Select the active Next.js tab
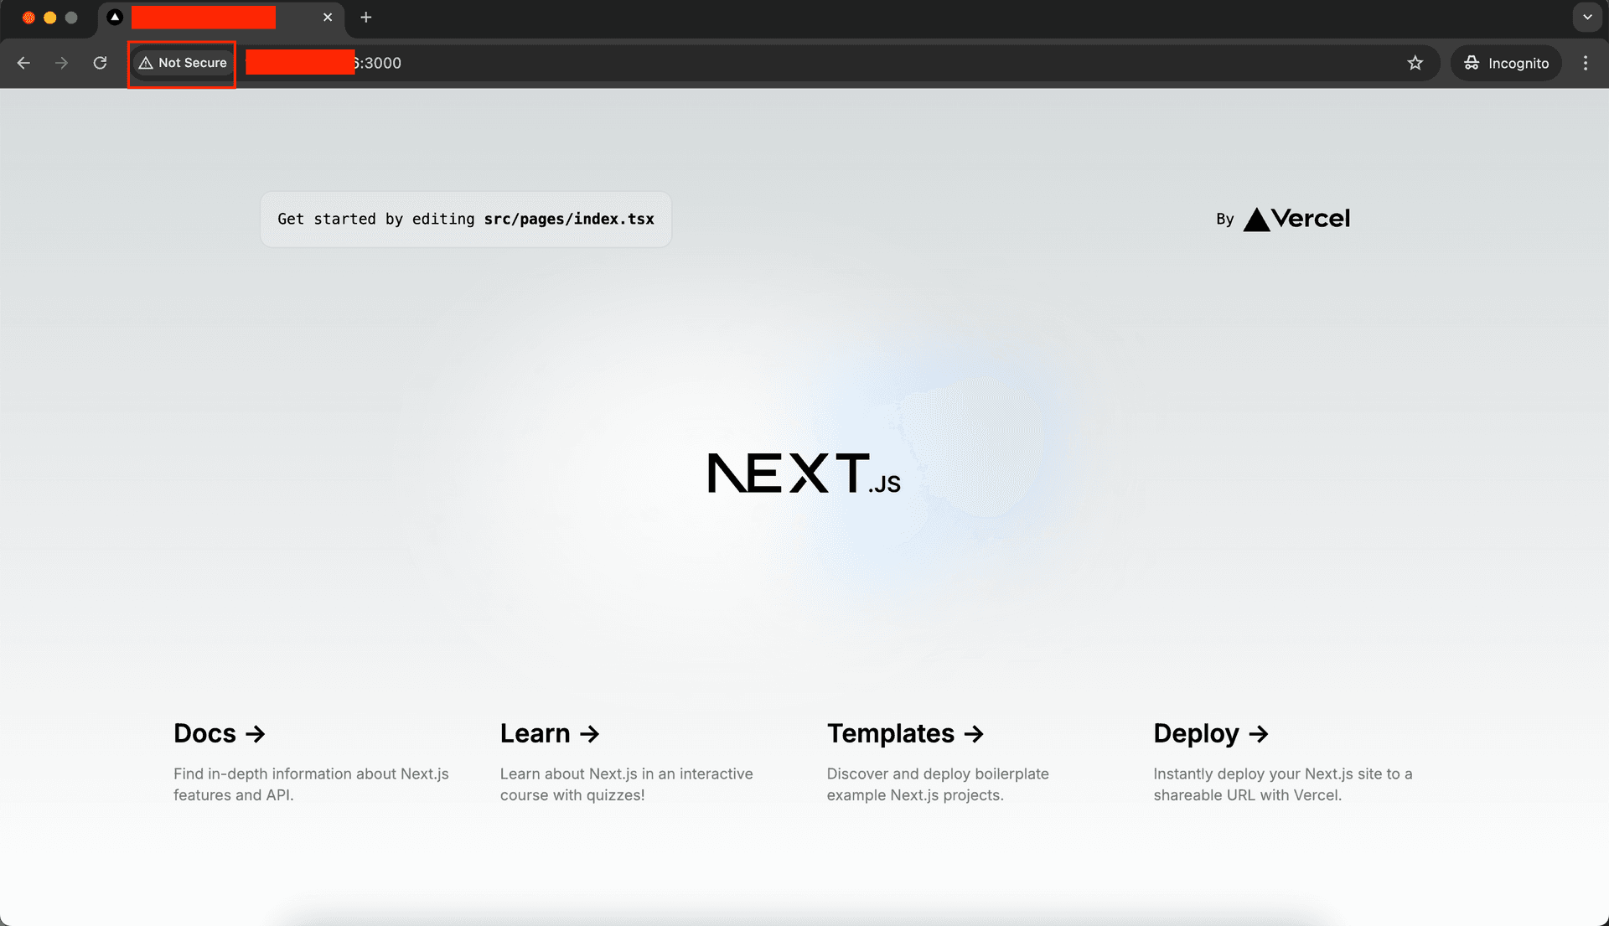The width and height of the screenshot is (1609, 926). pos(222,18)
